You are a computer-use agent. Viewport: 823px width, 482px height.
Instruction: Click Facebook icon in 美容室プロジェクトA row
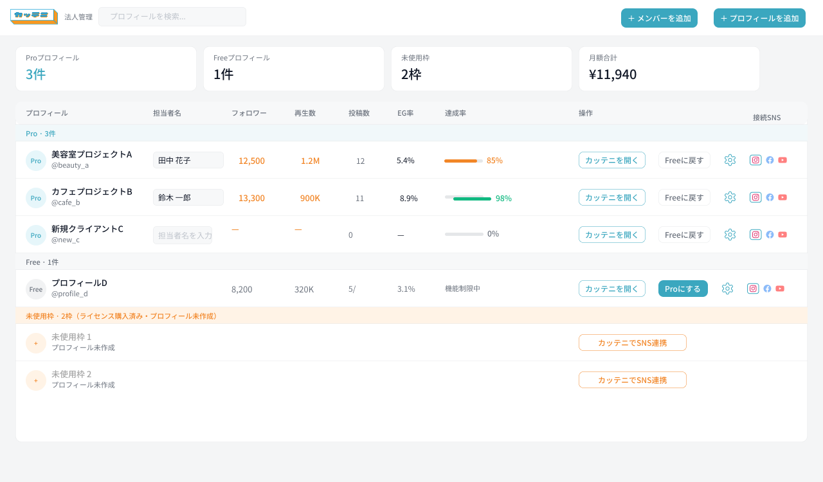770,160
